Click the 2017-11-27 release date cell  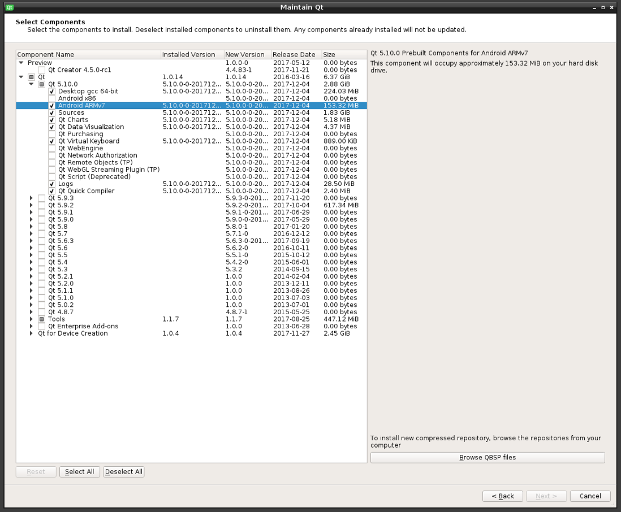point(291,333)
